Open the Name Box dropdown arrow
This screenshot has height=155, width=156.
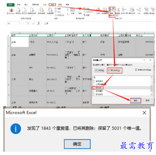(x=20, y=23)
